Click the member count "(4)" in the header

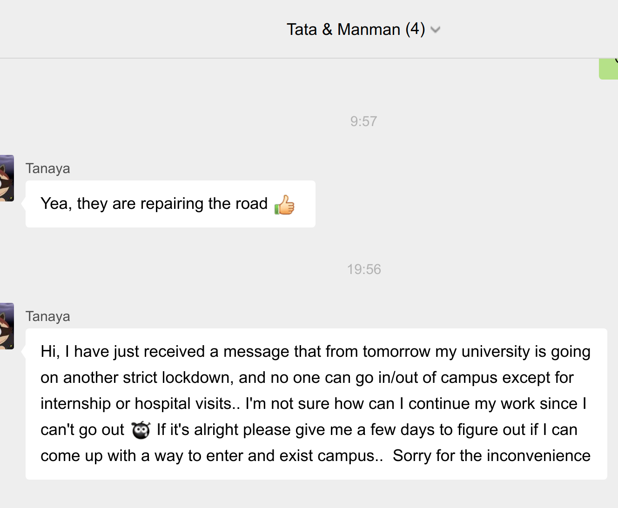tap(415, 29)
